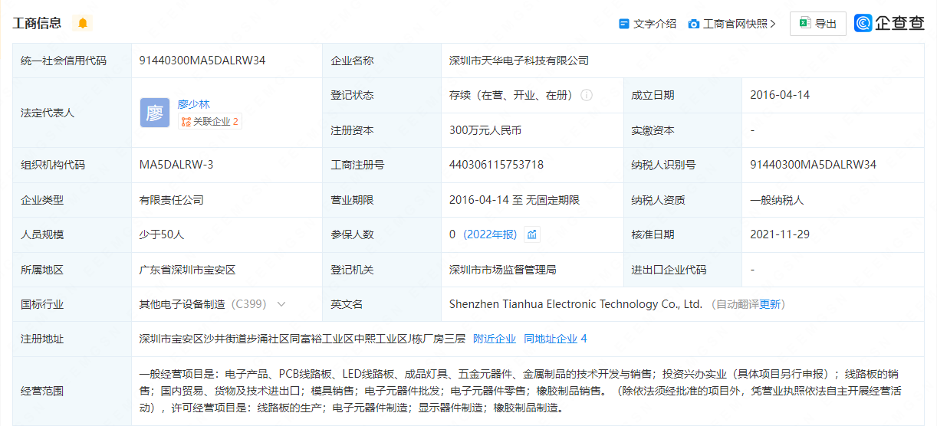
Task: Expand the 其他电子设备制造 industry chevron
Action: 281,304
